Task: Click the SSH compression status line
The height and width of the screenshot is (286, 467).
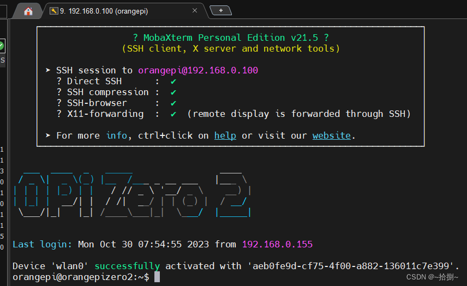Action: tap(116, 92)
